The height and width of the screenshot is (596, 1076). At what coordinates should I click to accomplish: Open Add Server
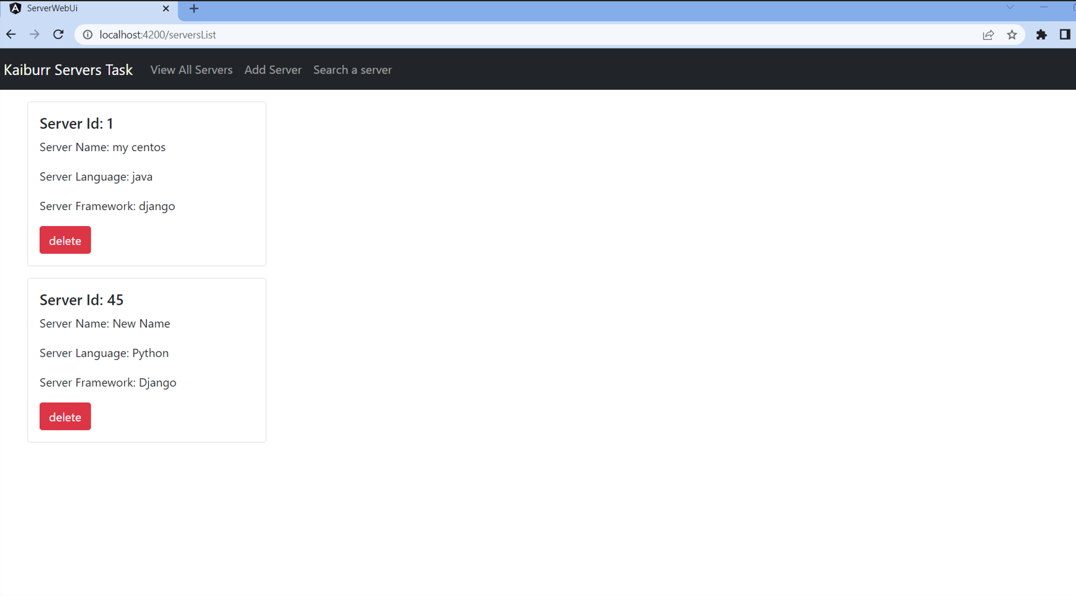click(273, 69)
